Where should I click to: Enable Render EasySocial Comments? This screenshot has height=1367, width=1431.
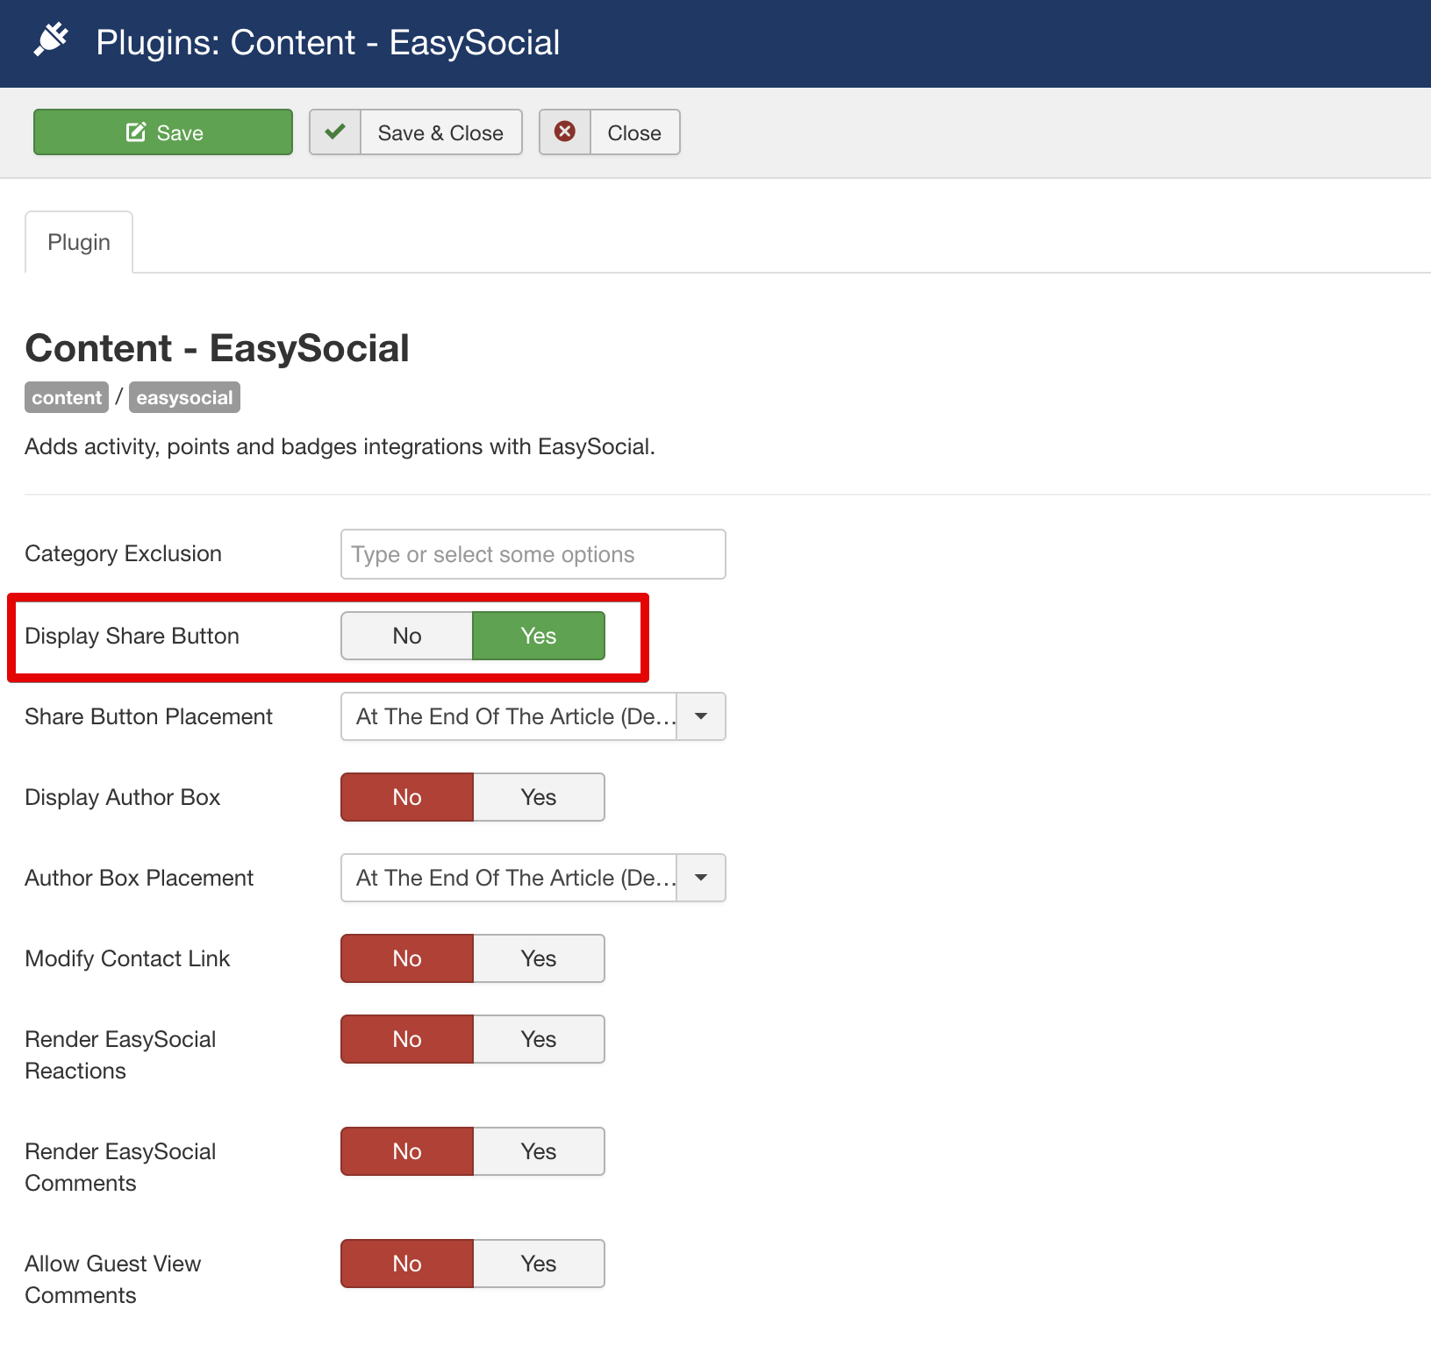(x=539, y=1151)
